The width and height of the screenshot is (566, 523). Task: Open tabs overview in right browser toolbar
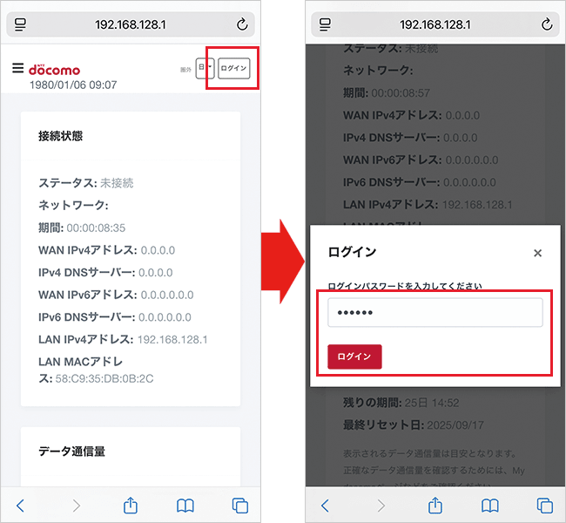click(545, 505)
